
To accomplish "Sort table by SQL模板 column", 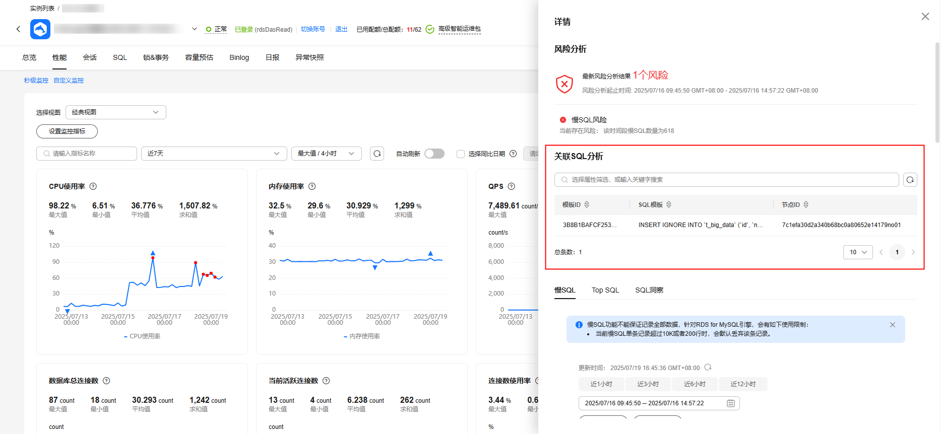I will point(669,205).
